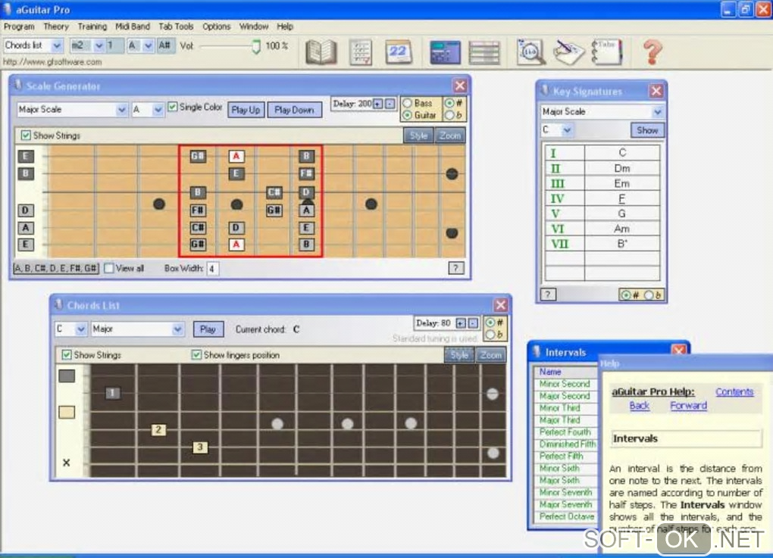Viewport: 773px width, 558px height.
Task: Click the horizontal stripes toolbar icon
Action: 484,52
